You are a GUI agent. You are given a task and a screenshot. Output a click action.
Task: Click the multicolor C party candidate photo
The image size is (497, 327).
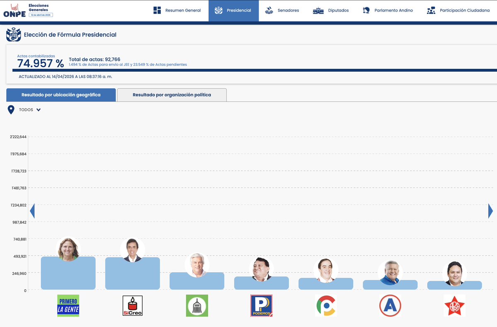coord(326,271)
